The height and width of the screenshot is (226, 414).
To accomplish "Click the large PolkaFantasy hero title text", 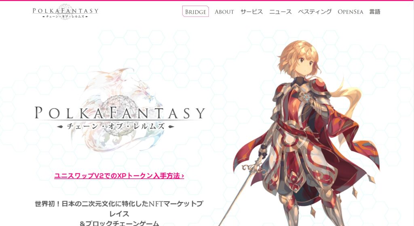I will pos(120,113).
